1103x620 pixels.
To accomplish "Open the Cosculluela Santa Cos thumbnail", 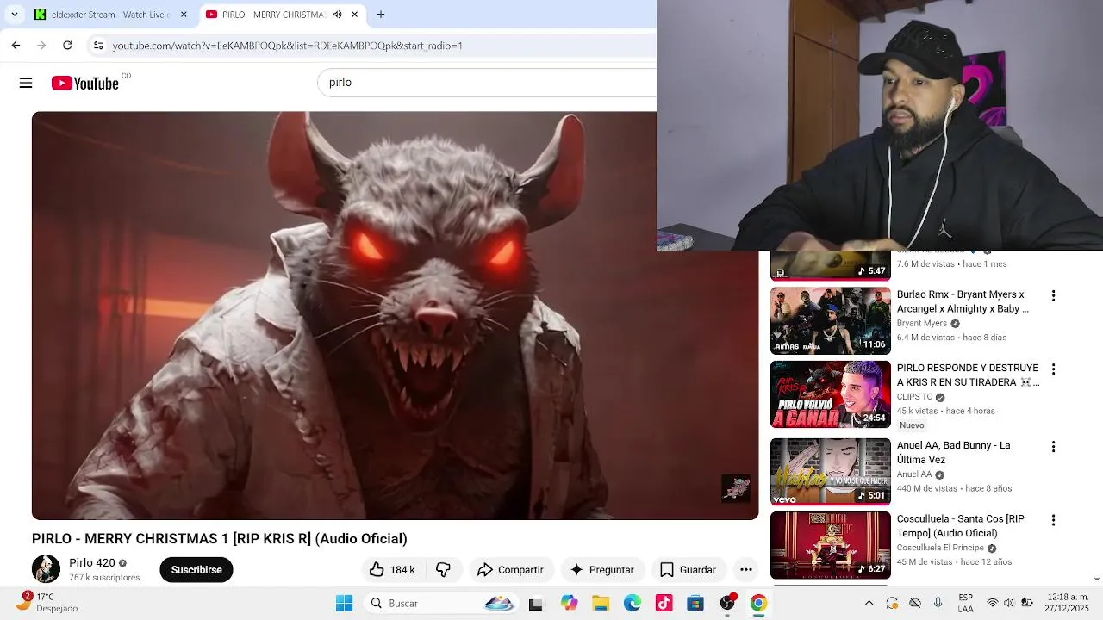I will click(830, 545).
